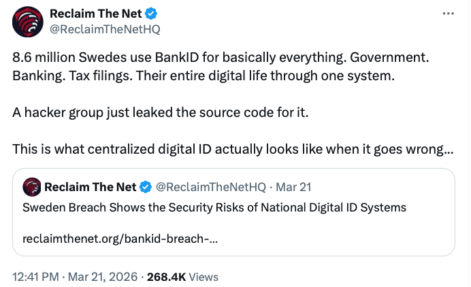Open the tweet's more options menu
Viewport: 471px width, 287px height.
[x=447, y=14]
